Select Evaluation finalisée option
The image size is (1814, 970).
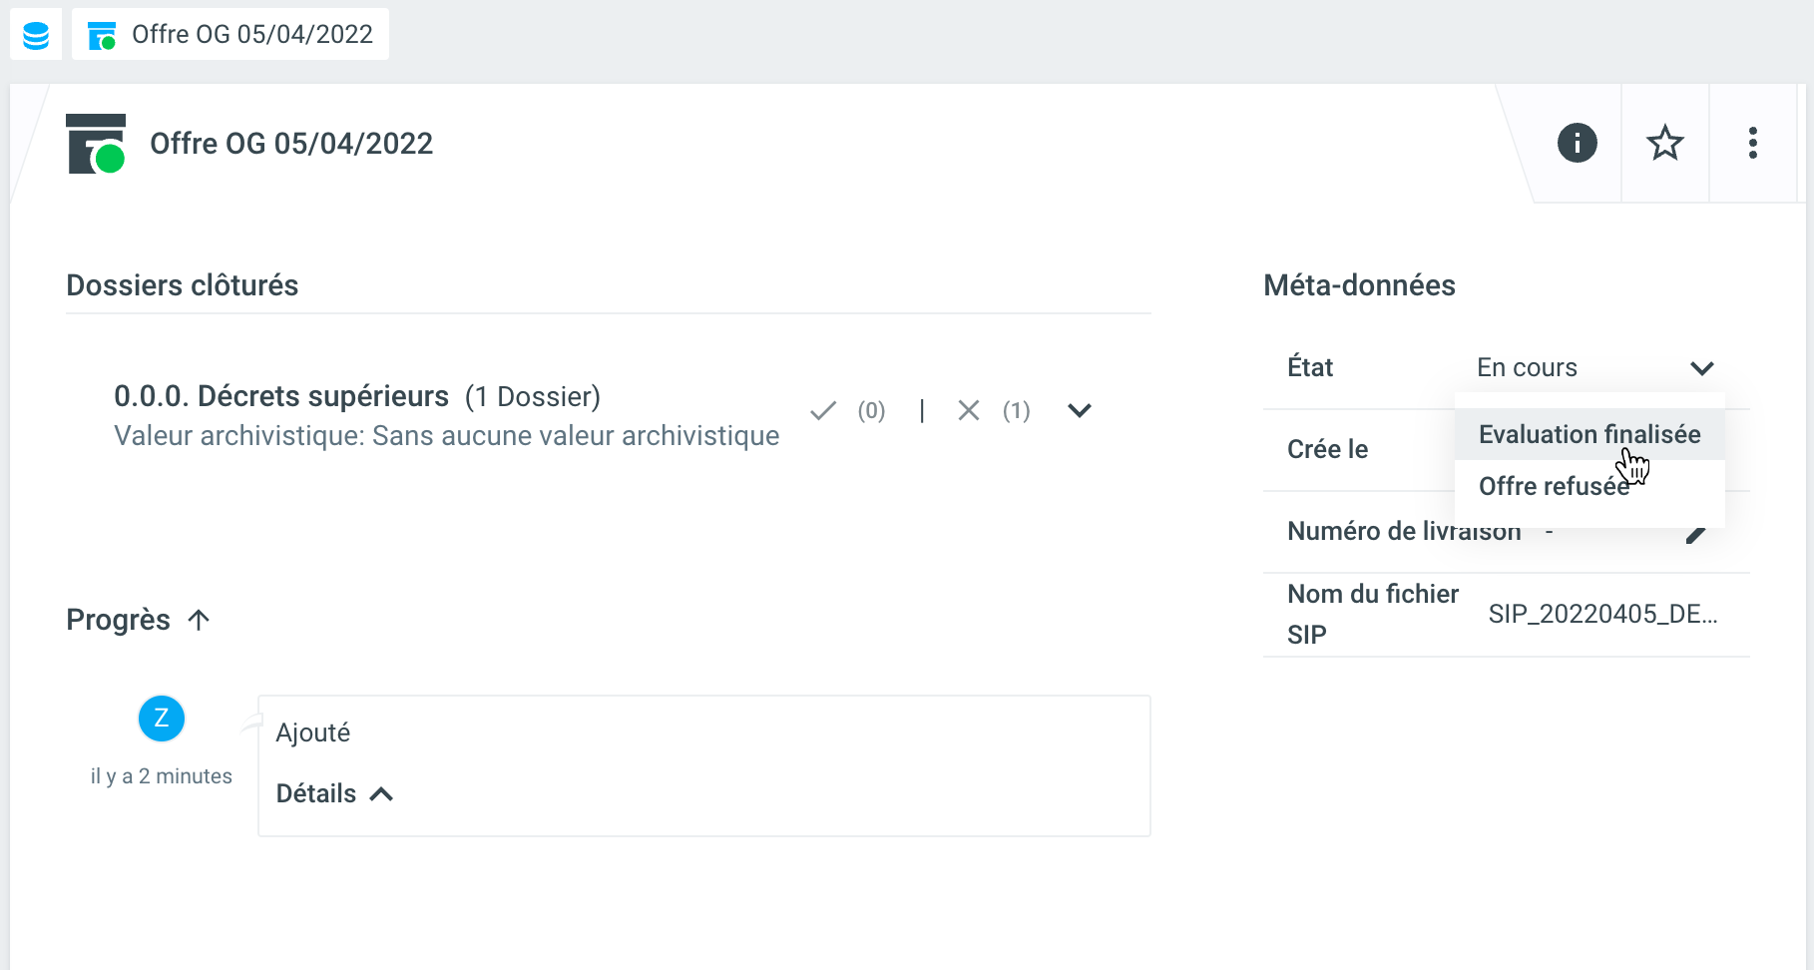click(1588, 435)
